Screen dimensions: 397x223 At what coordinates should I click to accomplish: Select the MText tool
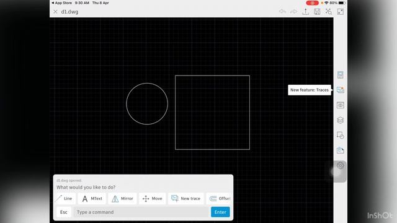(92, 198)
